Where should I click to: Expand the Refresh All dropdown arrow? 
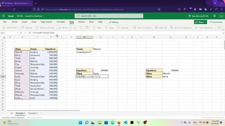(18, 28)
